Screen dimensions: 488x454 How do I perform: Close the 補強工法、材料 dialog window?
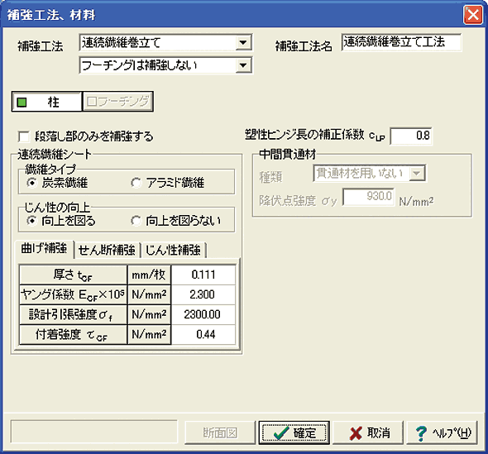tap(473, 14)
